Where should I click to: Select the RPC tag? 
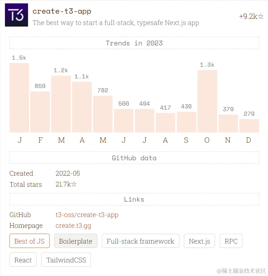pyautogui.click(x=231, y=241)
